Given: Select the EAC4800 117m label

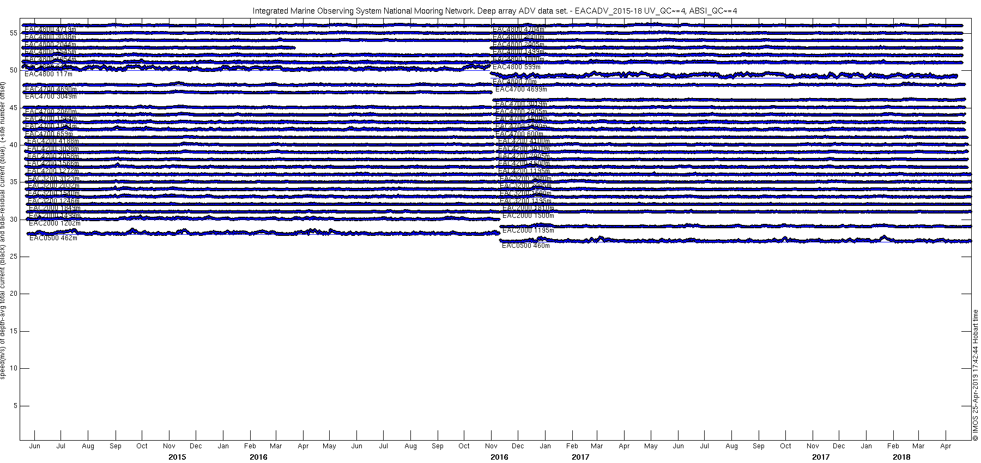Looking at the screenshot, I should point(49,74).
